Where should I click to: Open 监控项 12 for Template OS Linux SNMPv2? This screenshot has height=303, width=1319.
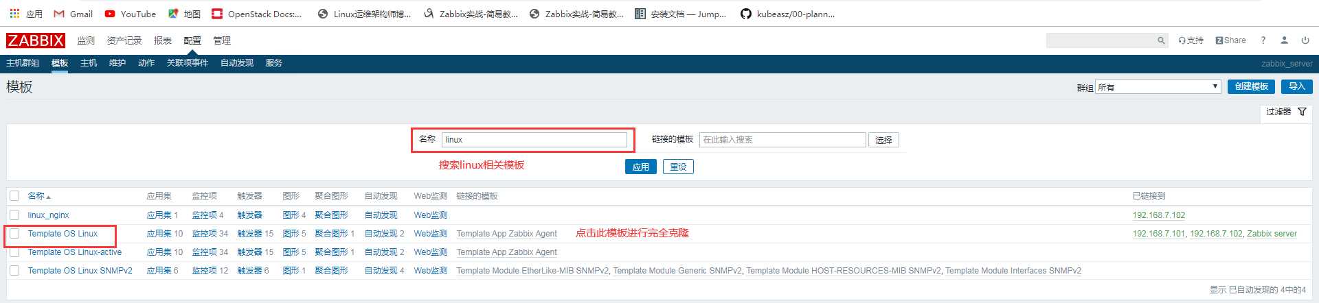[x=205, y=271]
